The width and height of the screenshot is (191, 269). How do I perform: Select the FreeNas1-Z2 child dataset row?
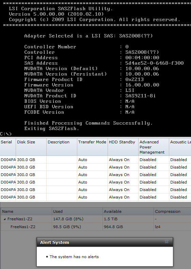[95, 227]
